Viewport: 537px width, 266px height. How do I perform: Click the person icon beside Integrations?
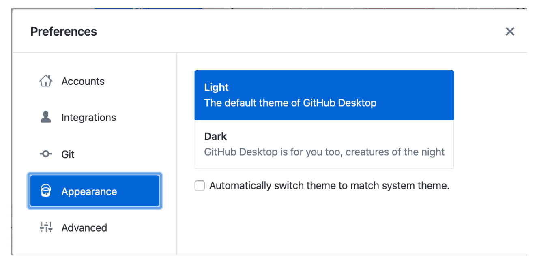pyautogui.click(x=46, y=117)
